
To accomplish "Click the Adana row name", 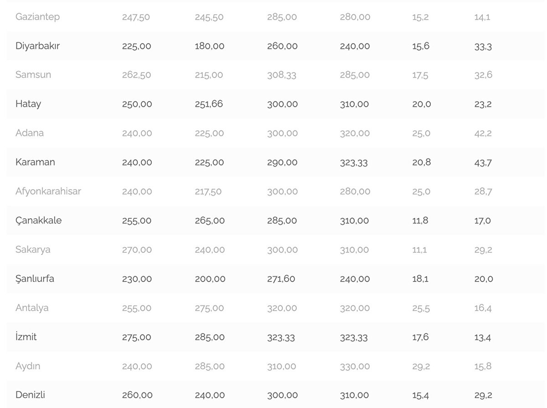I will (30, 133).
